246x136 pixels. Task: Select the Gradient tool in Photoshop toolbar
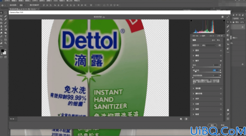pyautogui.click(x=6, y=30)
